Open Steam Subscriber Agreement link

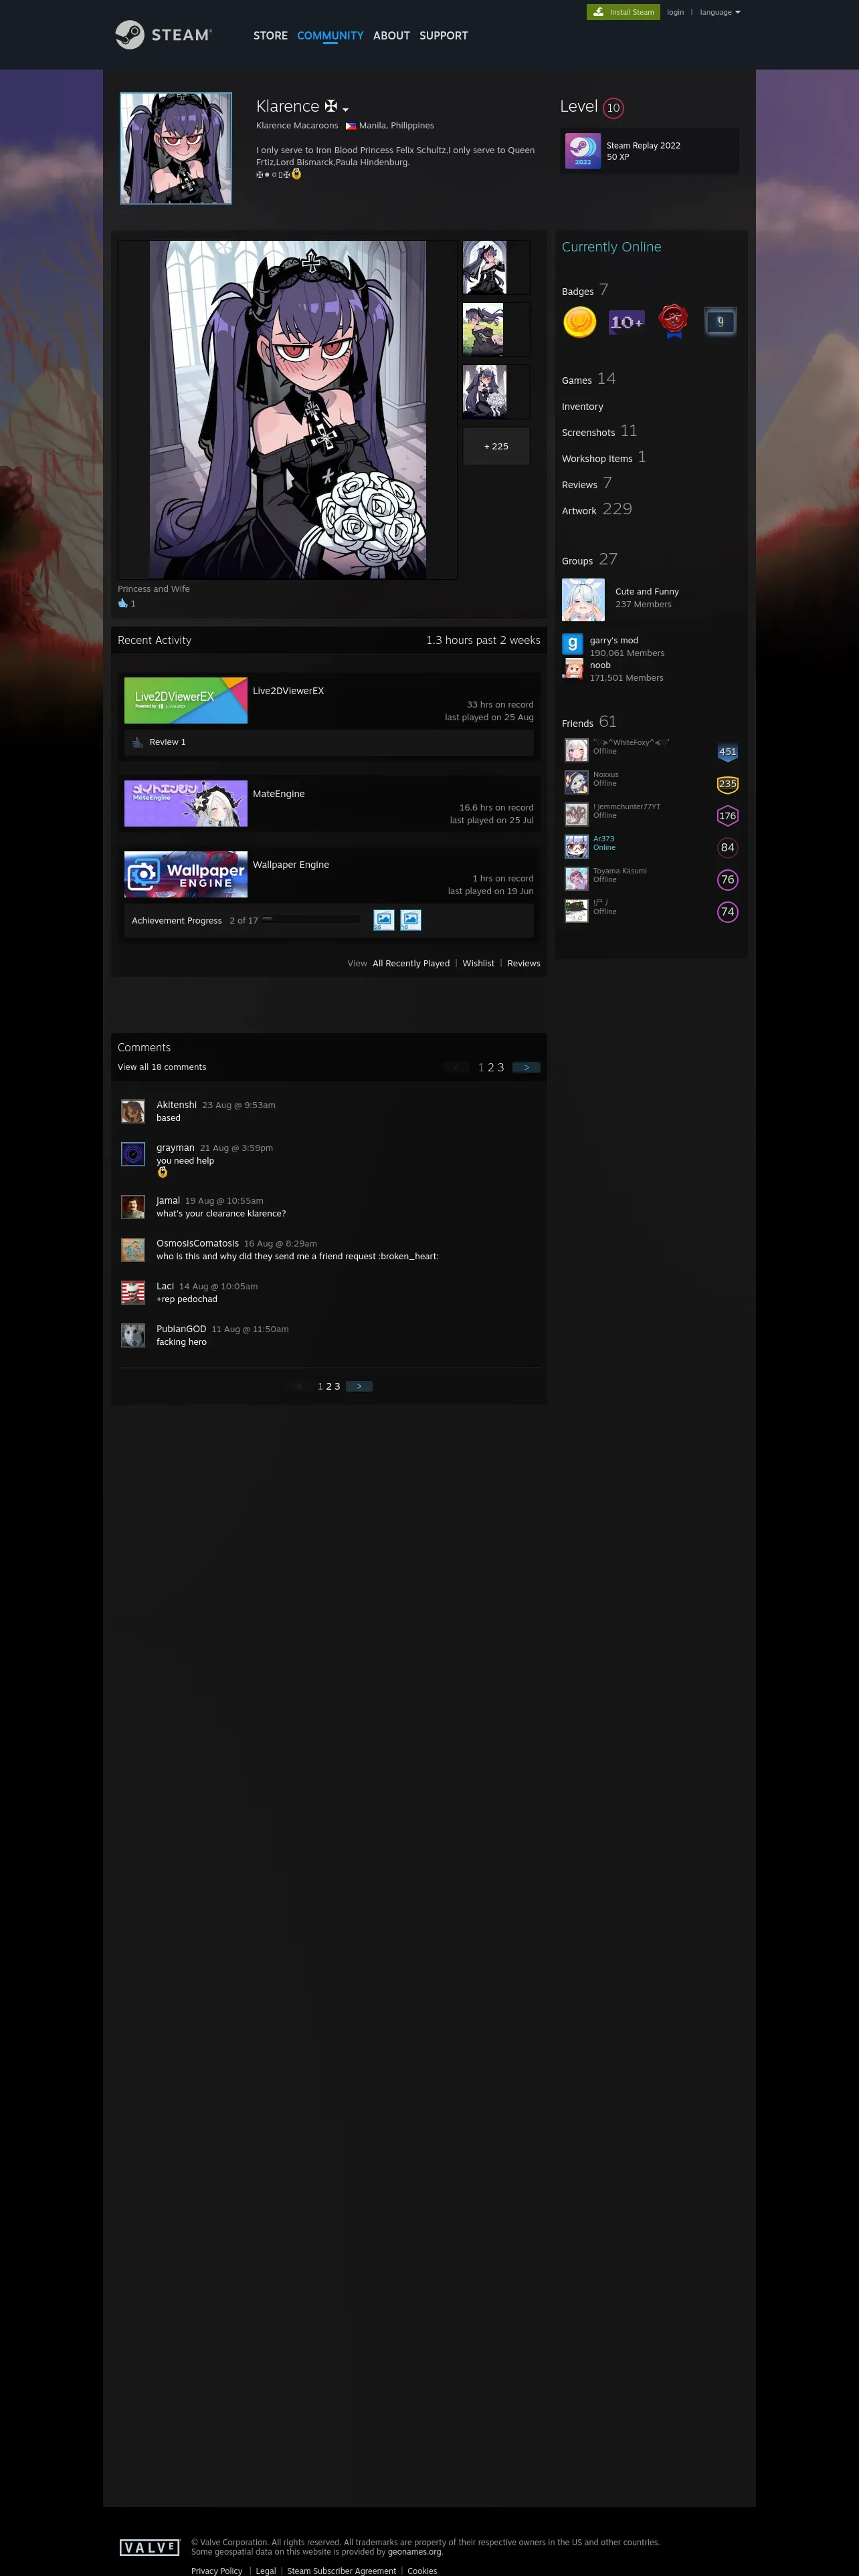point(341,2570)
